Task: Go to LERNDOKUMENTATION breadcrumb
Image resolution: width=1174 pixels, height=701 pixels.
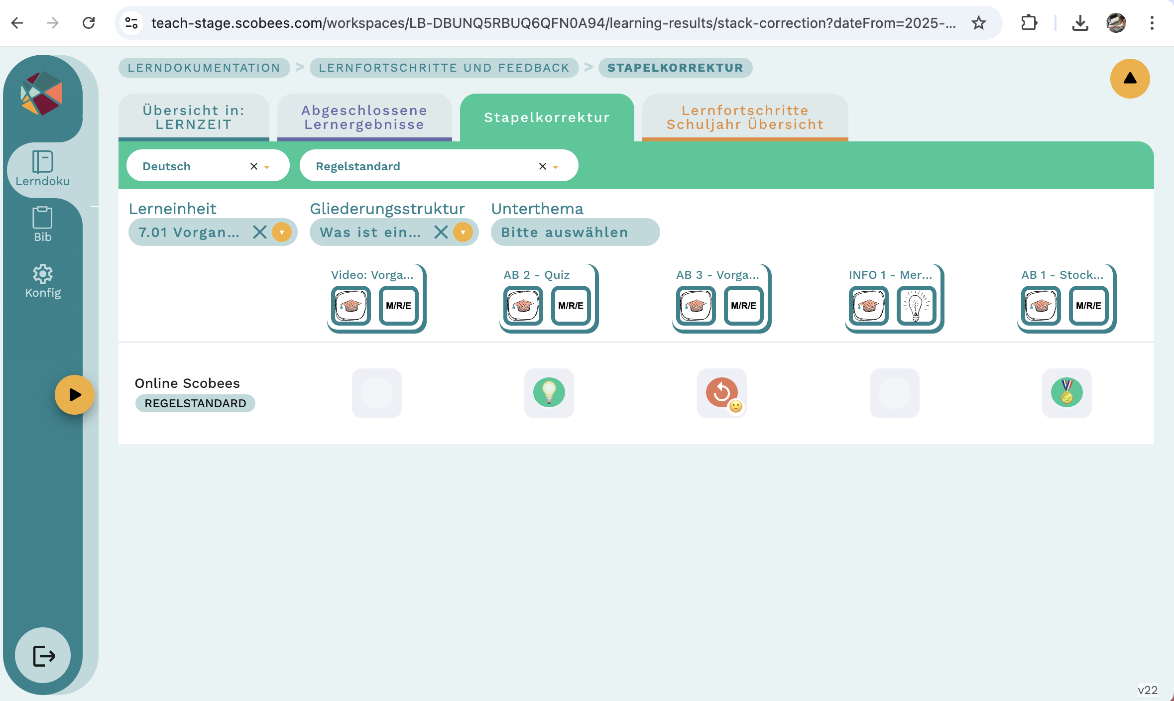Action: point(204,68)
